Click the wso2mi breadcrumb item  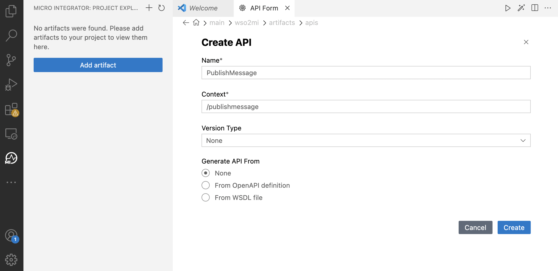247,23
